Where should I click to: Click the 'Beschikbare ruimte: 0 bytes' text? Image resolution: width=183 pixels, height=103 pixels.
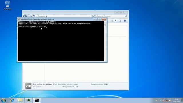tap(68, 84)
